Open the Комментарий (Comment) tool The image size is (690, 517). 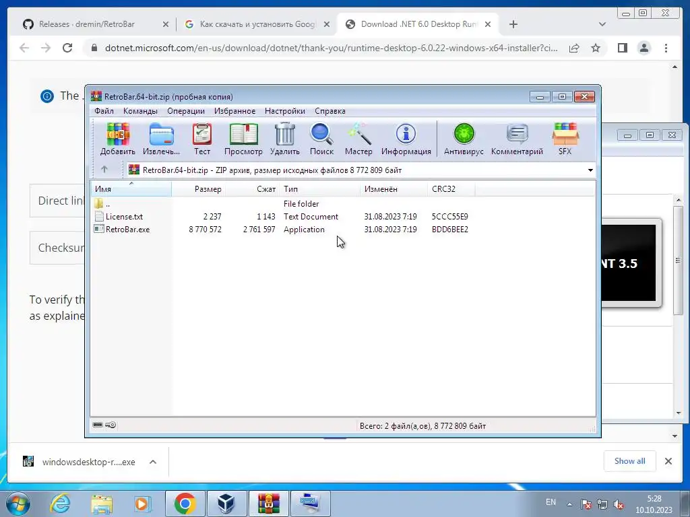coord(517,139)
